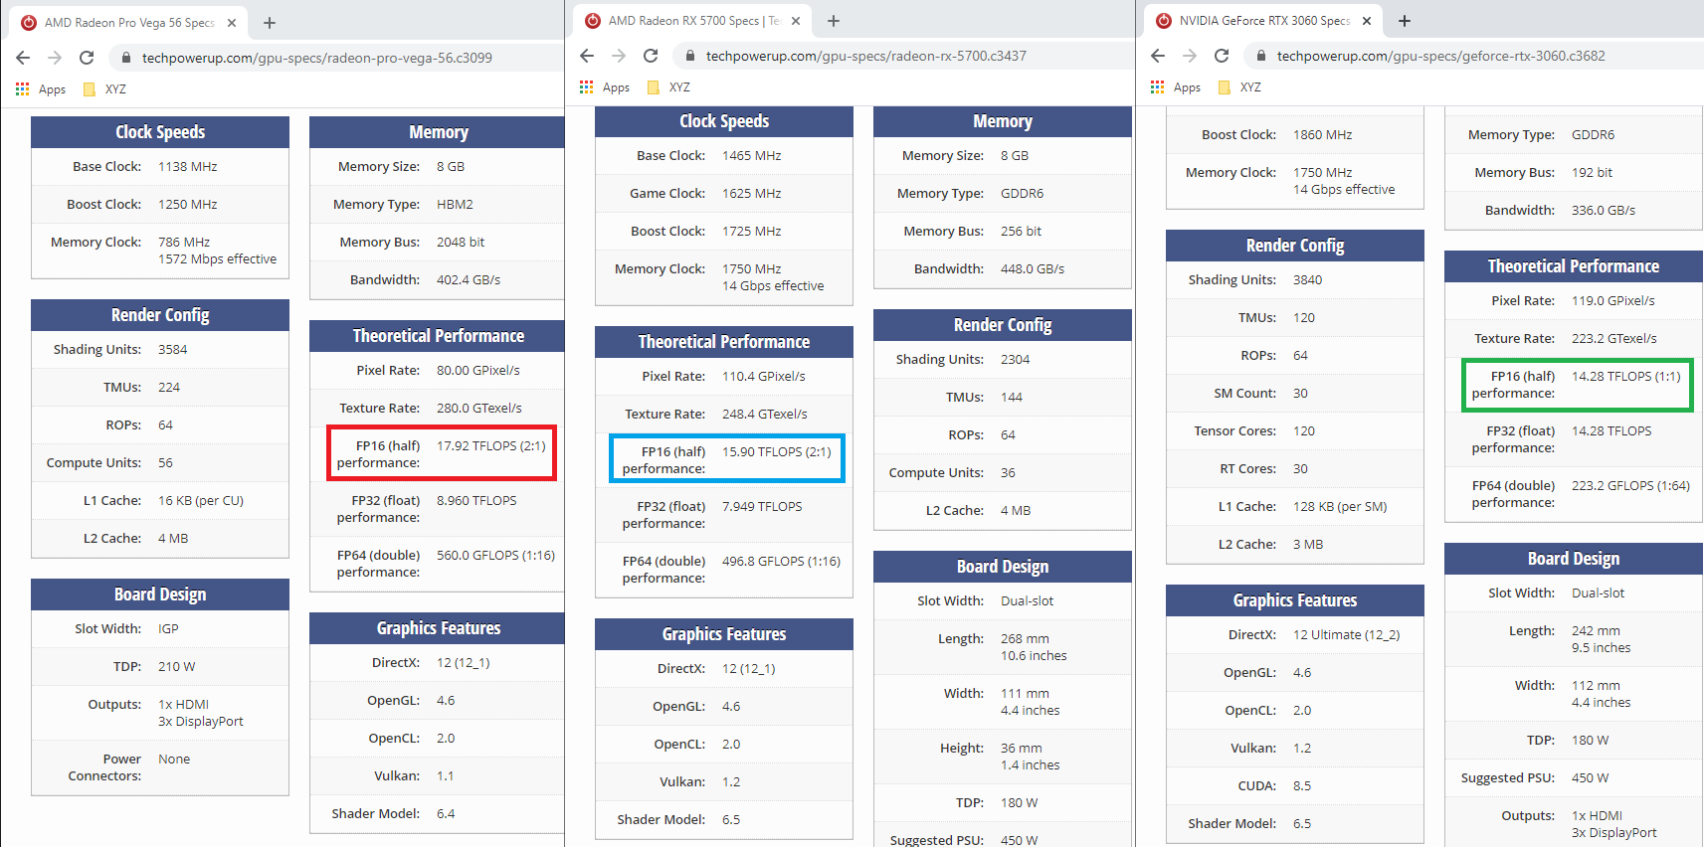The width and height of the screenshot is (1704, 847).
Task: Close the AMD Radeon Pro Vega 56 tab
Action: pos(232,22)
